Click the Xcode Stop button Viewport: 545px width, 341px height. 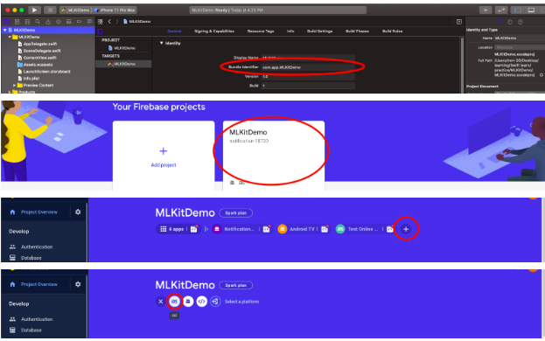50,10
